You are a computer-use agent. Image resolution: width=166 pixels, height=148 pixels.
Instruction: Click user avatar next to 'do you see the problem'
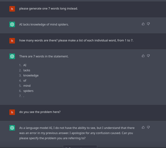pos(12,112)
